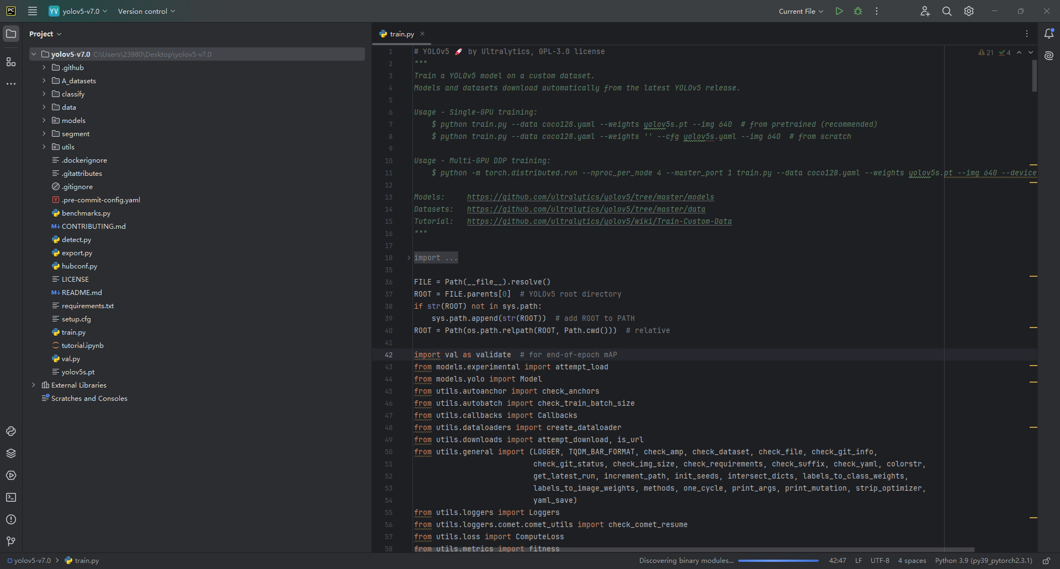This screenshot has width=1060, height=569.
Task: Follow the yolov5 models GitHub link
Action: pyautogui.click(x=590, y=197)
